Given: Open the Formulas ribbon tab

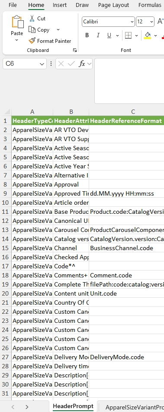Looking at the screenshot, I should point(150,5).
